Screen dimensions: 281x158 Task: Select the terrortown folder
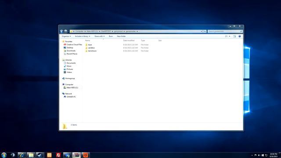(x=92, y=51)
